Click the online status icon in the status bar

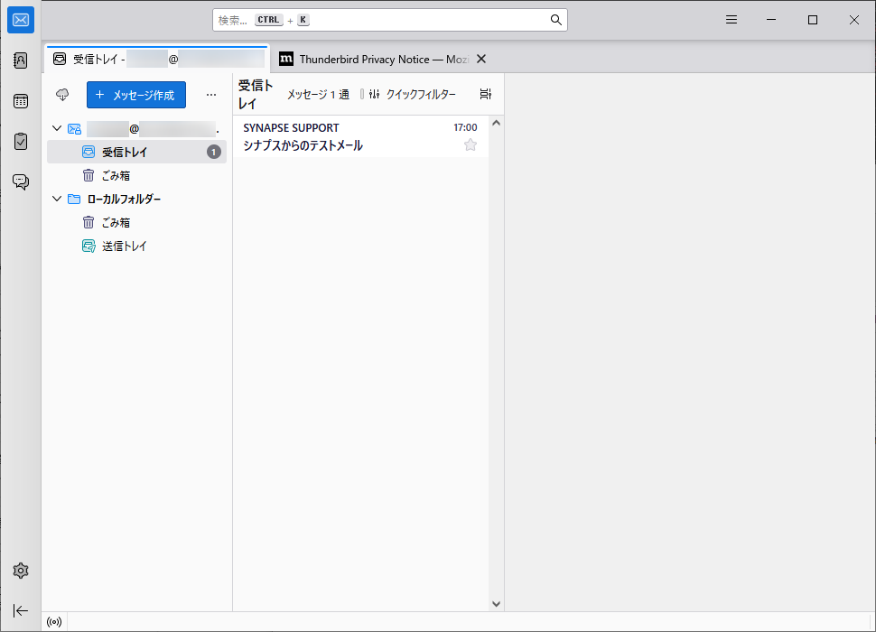(54, 621)
